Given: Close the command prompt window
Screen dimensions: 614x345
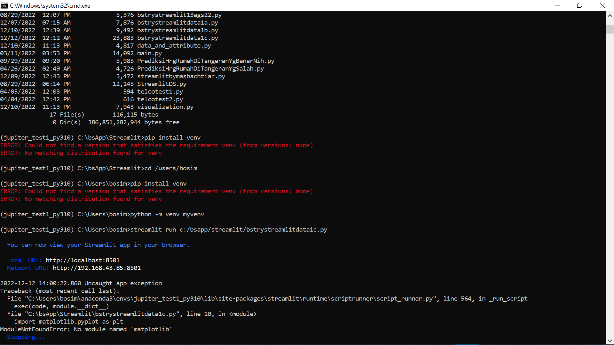Looking at the screenshot, I should click(602, 5).
